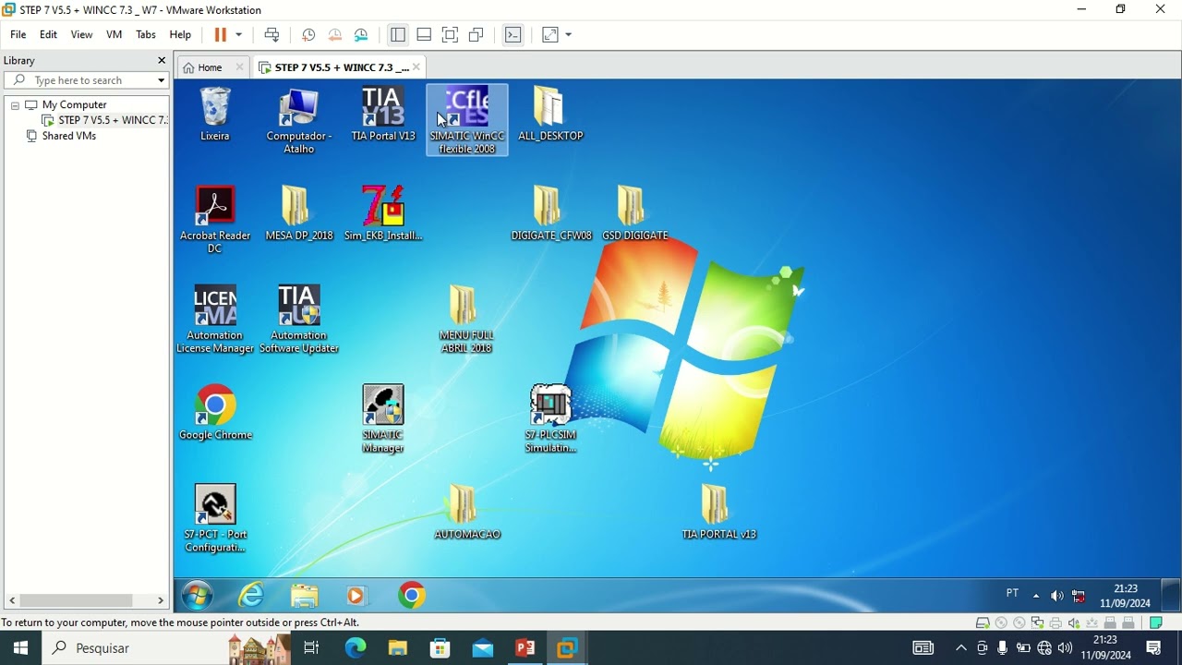Collapse the My Computer tree node
This screenshot has width=1182, height=665.
(x=15, y=105)
